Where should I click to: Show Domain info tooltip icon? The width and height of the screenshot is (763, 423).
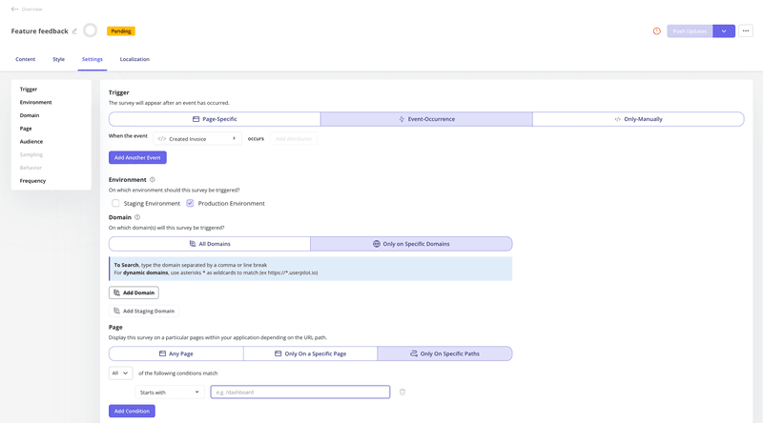[x=137, y=217]
